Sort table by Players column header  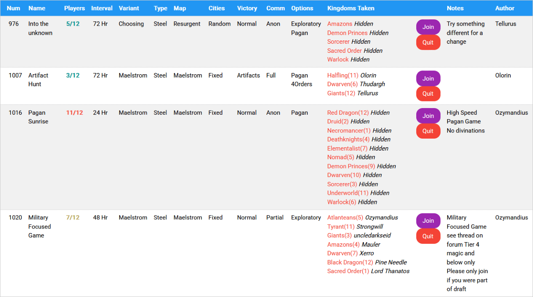(x=74, y=8)
